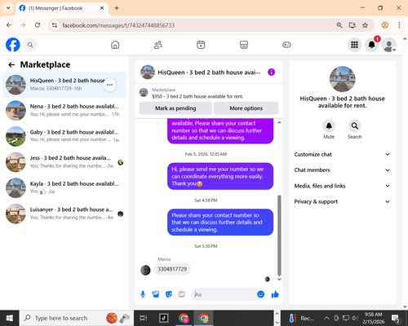Open the Kayla conversation
408x326 pixels.
(64, 187)
